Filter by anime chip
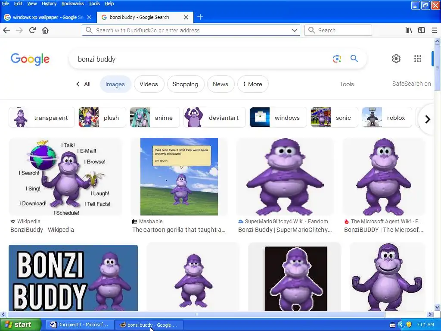 (155, 117)
